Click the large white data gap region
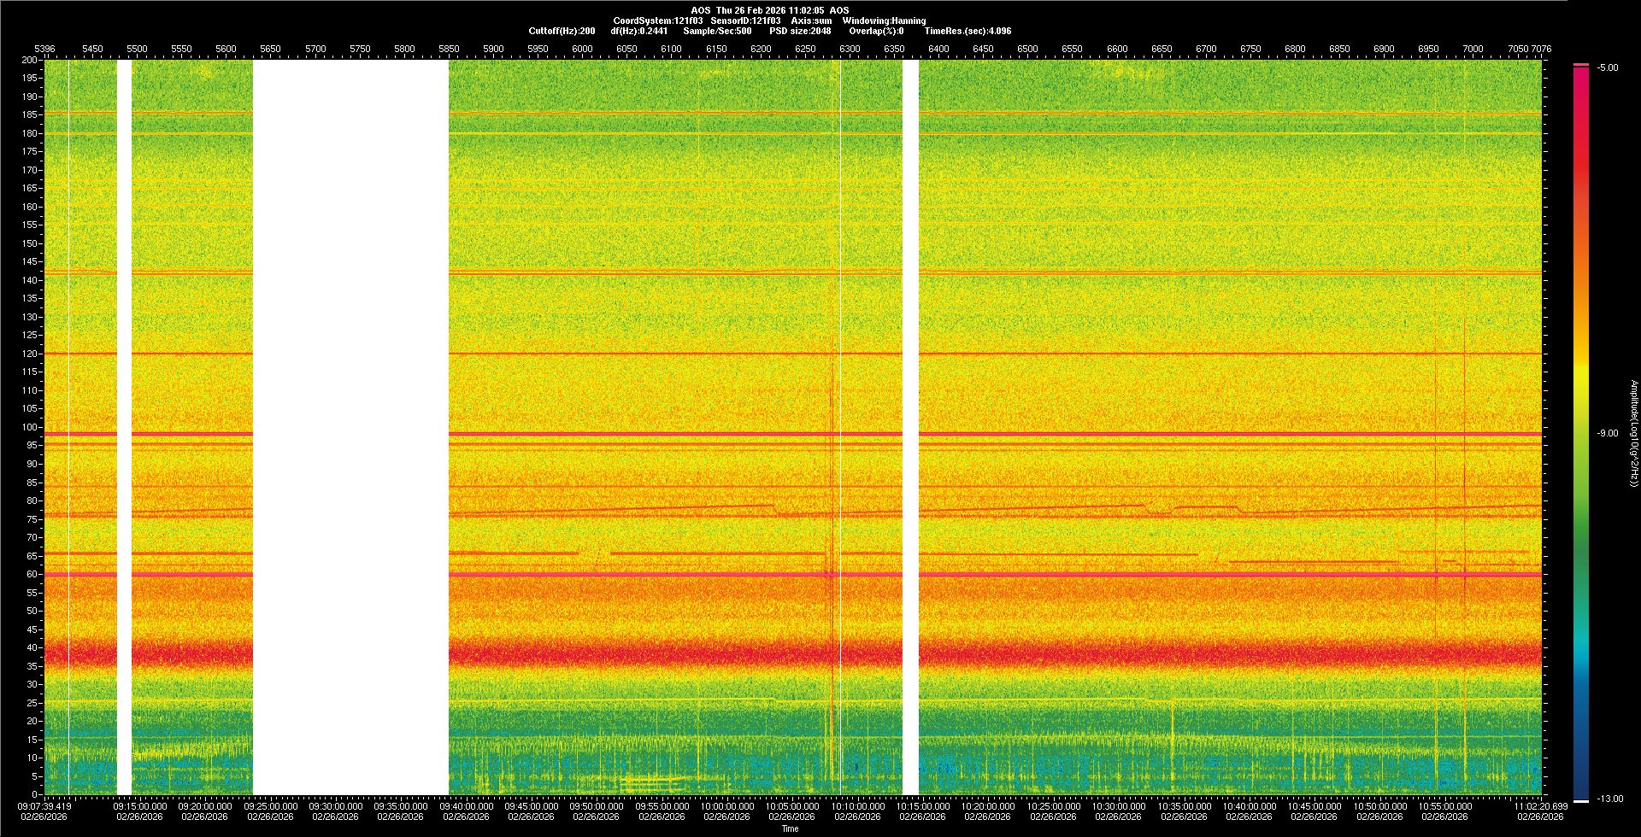The image size is (1641, 837). [x=350, y=427]
